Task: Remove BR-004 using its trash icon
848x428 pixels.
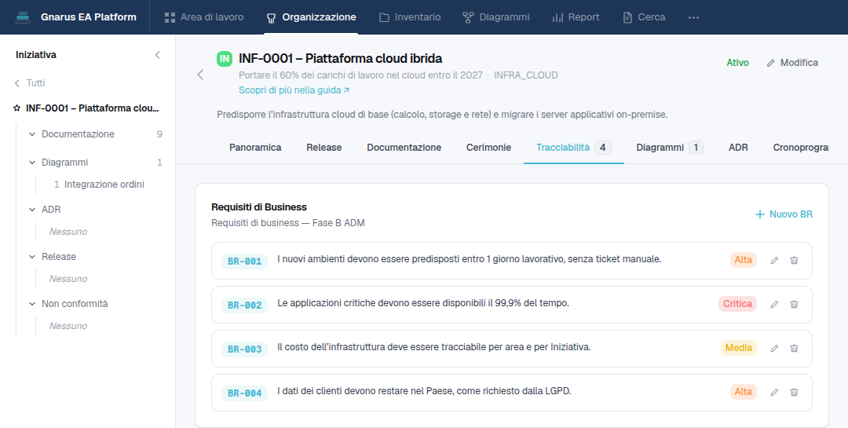Action: tap(794, 392)
